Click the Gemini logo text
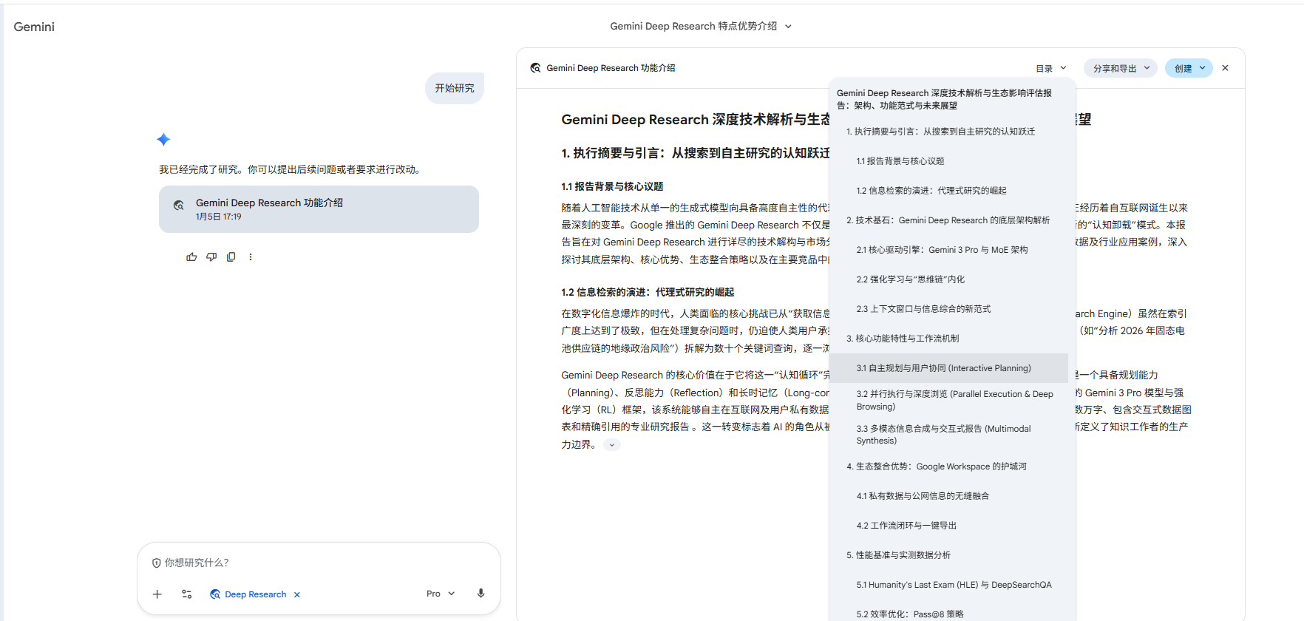 34,27
